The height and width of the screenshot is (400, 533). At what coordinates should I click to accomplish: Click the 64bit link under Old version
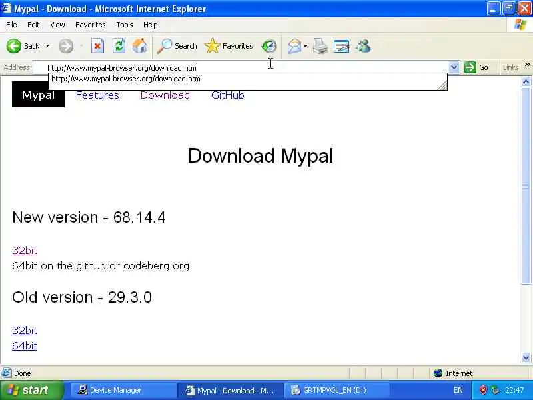pyautogui.click(x=25, y=346)
